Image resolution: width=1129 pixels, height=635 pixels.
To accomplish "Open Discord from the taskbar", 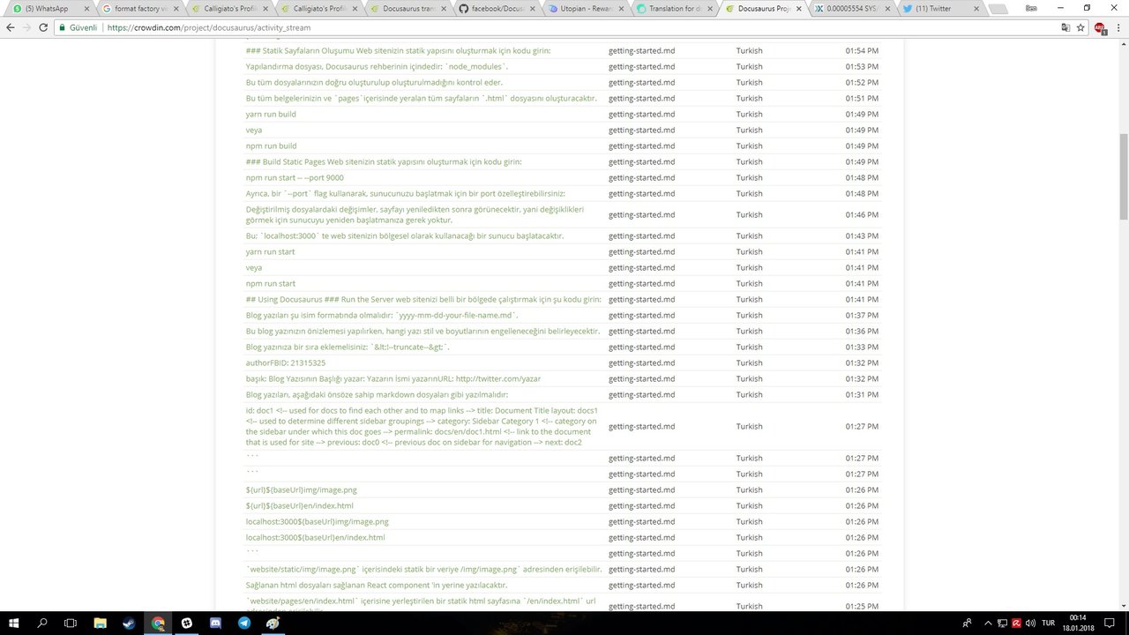I will point(215,623).
